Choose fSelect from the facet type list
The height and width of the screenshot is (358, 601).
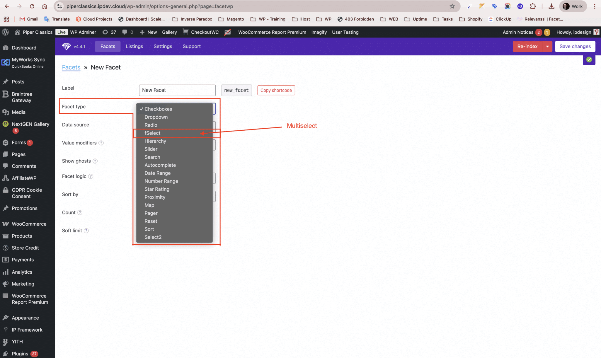pyautogui.click(x=152, y=133)
